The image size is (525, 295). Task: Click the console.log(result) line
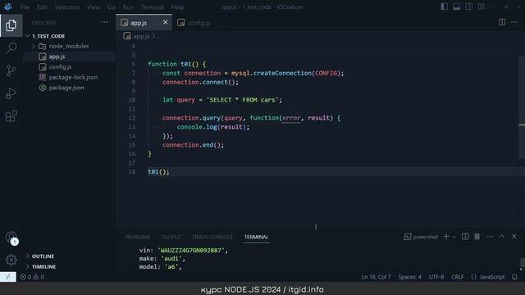click(x=213, y=127)
